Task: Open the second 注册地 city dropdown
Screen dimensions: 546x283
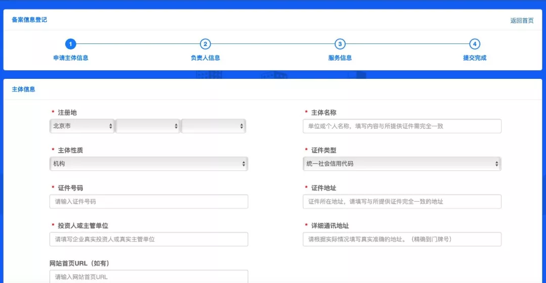Action: [148, 126]
